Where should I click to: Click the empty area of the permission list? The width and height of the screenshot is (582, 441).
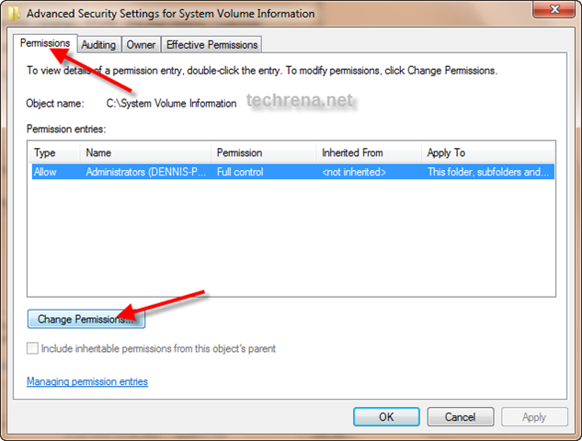[291, 239]
